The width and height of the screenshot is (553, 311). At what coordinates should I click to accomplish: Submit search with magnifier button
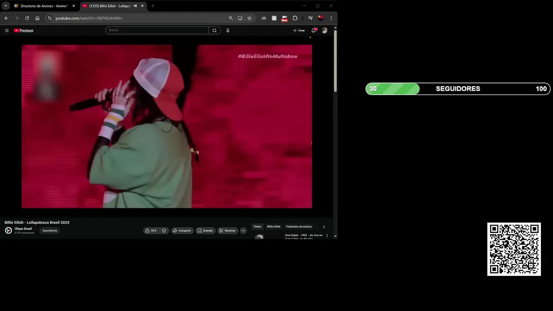point(214,30)
